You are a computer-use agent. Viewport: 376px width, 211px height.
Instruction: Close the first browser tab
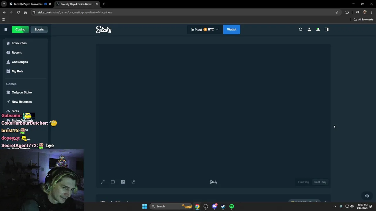click(50, 4)
